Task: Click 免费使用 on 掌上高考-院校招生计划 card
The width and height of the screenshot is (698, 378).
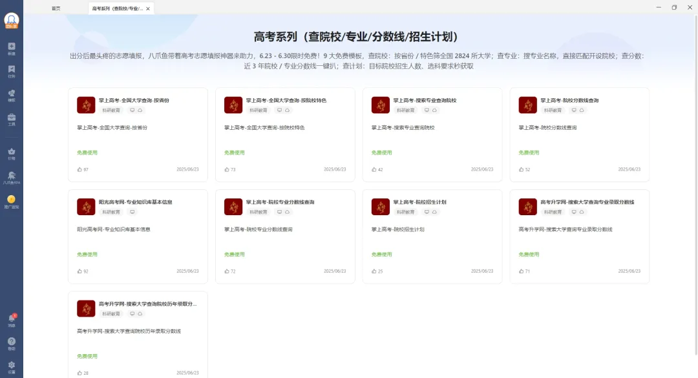Action: [381, 255]
